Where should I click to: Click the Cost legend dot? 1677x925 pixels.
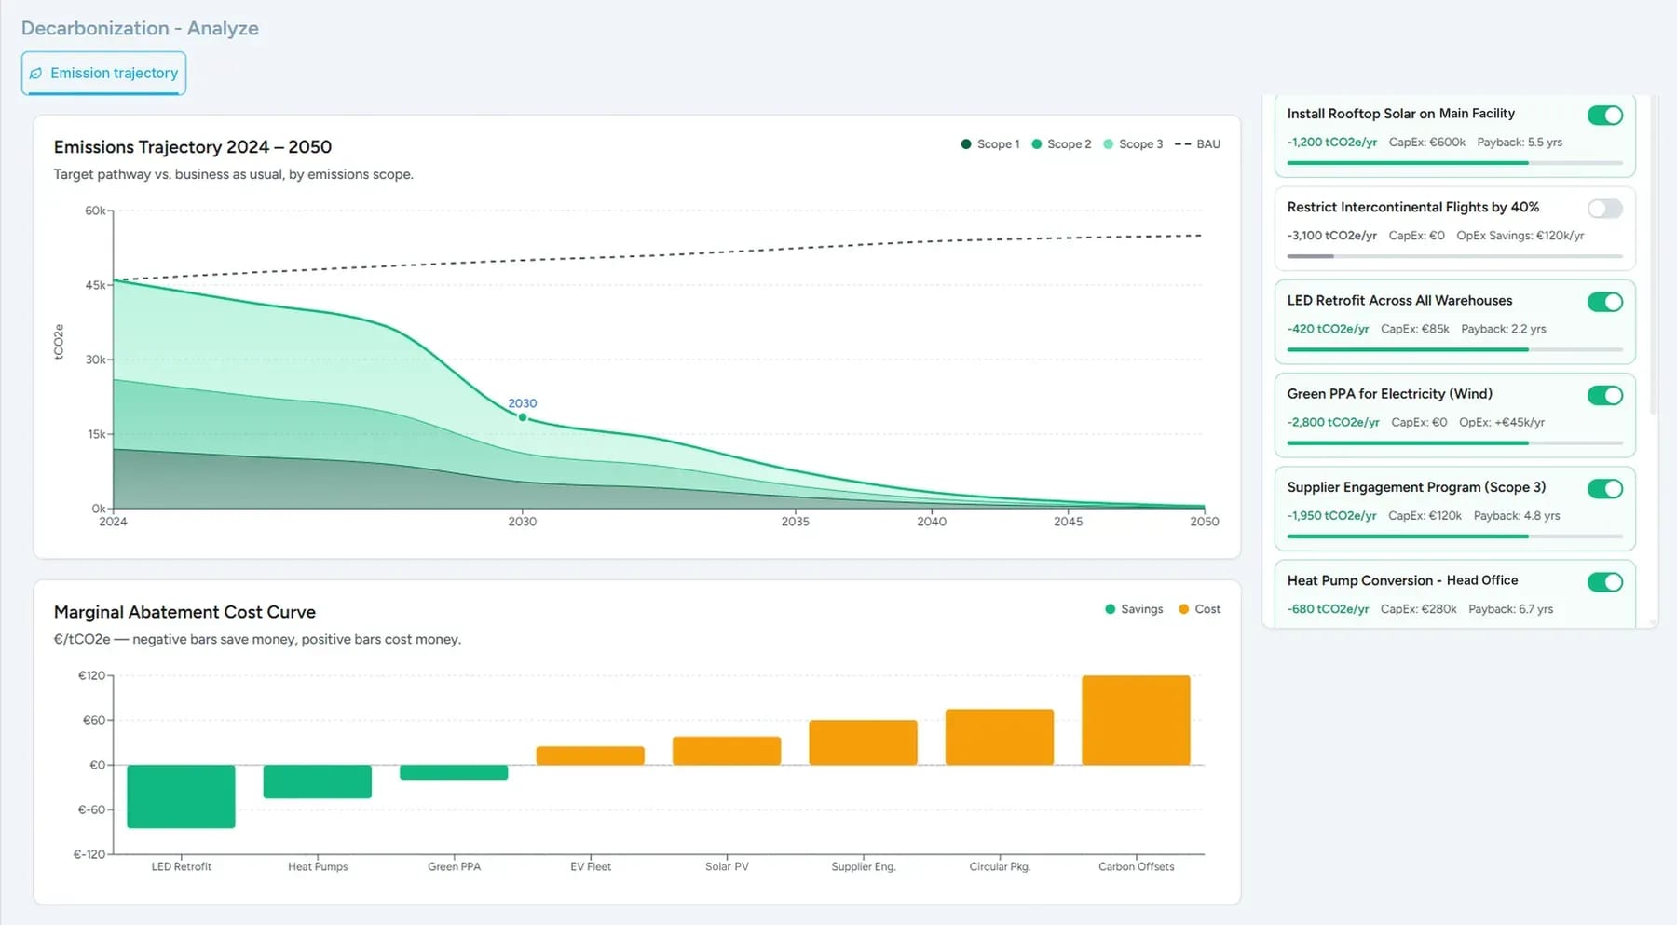pos(1183,608)
